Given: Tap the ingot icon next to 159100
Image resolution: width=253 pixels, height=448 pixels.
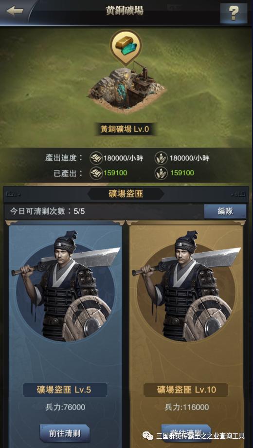Looking at the screenshot, I should (96, 173).
